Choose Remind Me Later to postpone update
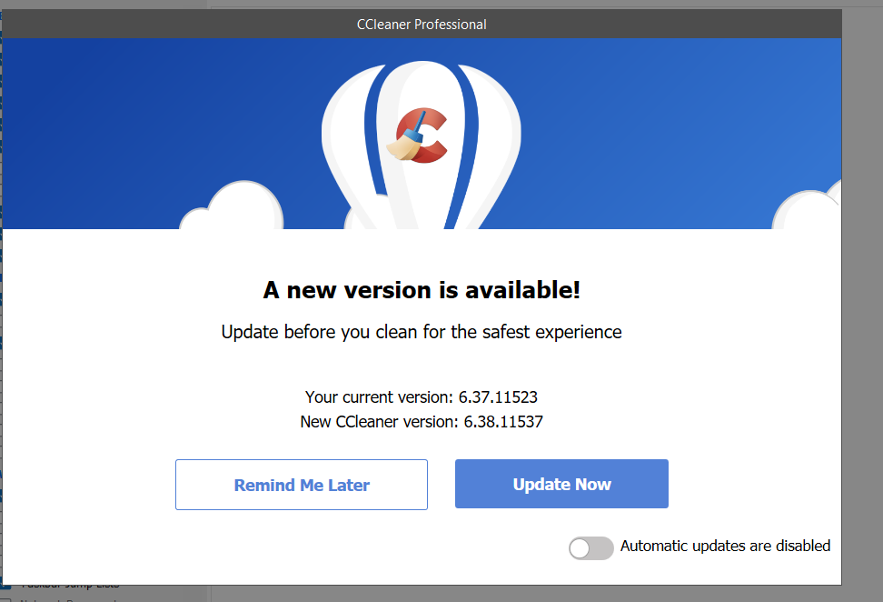Image resolution: width=883 pixels, height=602 pixels. (x=302, y=485)
